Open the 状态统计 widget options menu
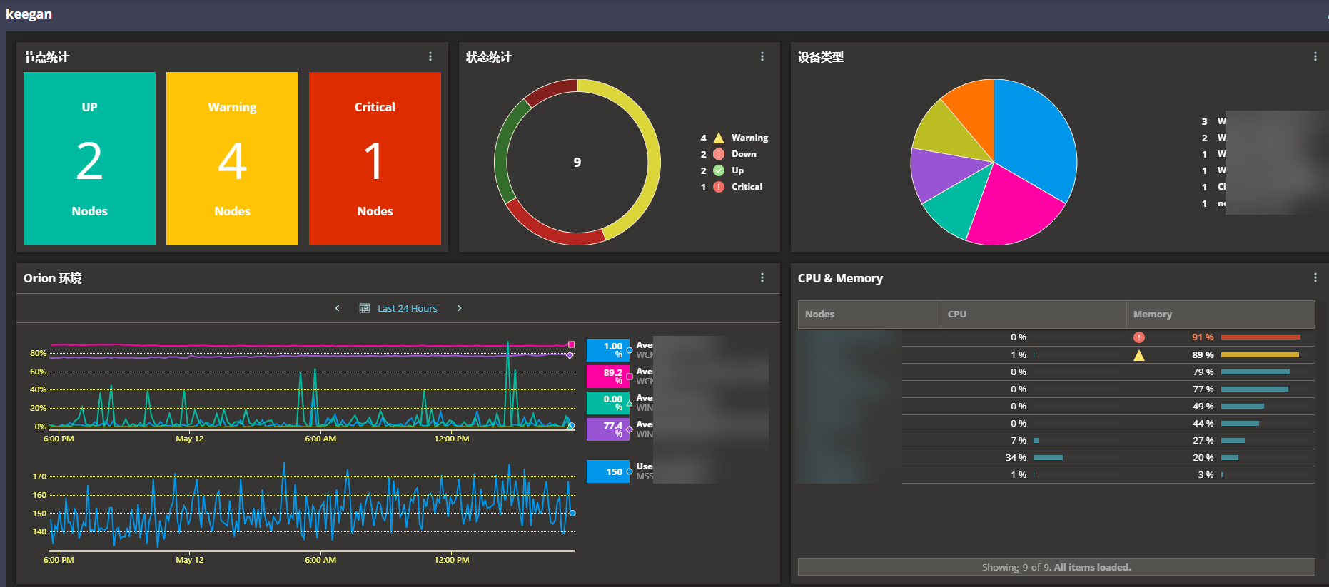 (x=762, y=56)
